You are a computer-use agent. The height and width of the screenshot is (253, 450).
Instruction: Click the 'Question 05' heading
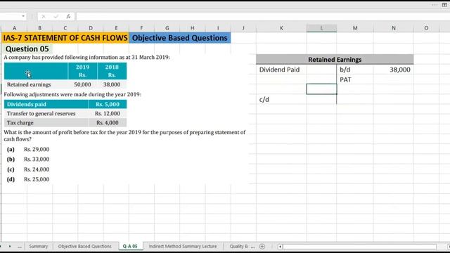[27, 48]
